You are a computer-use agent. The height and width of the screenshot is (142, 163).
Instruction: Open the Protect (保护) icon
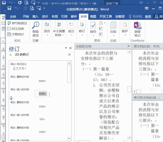[125, 24]
